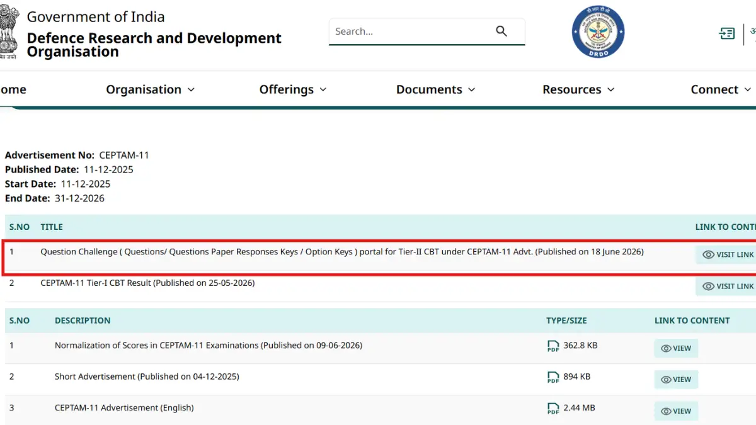The image size is (756, 425).
Task: Click the DRDO circular logo
Action: point(598,32)
